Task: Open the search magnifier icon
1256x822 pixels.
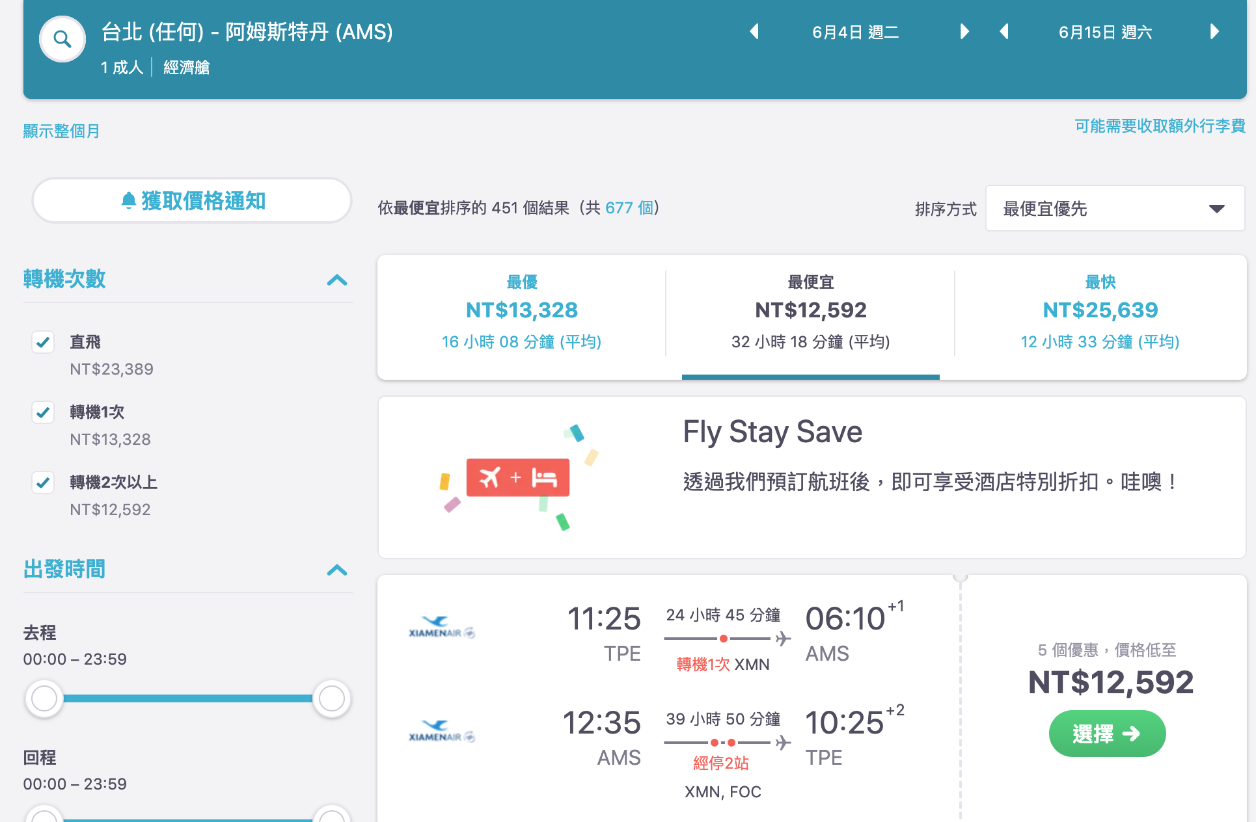Action: click(x=62, y=39)
